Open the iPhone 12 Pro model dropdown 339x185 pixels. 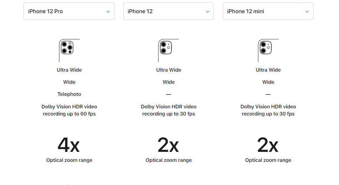click(x=69, y=11)
